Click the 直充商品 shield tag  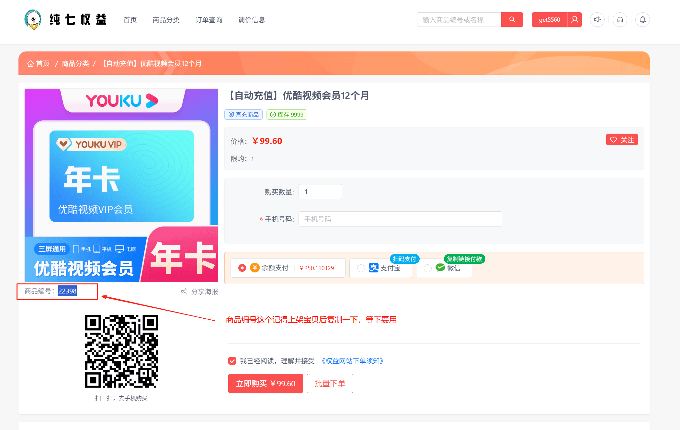pos(244,115)
